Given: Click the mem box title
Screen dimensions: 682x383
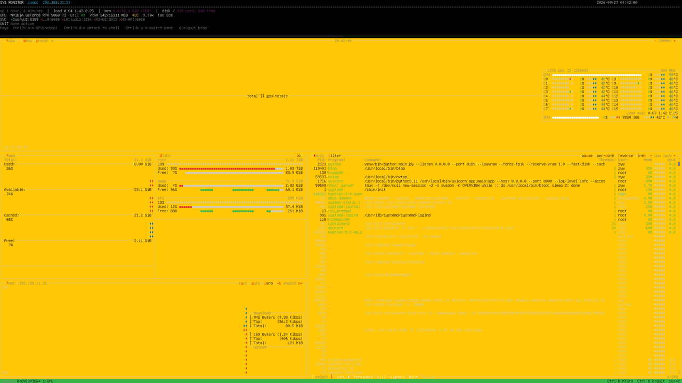Looking at the screenshot, I should click(11, 156).
